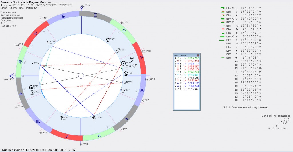Select the retrograde Saturn glyph at 4°34'
Screen dimensions: 293x152
point(62,118)
